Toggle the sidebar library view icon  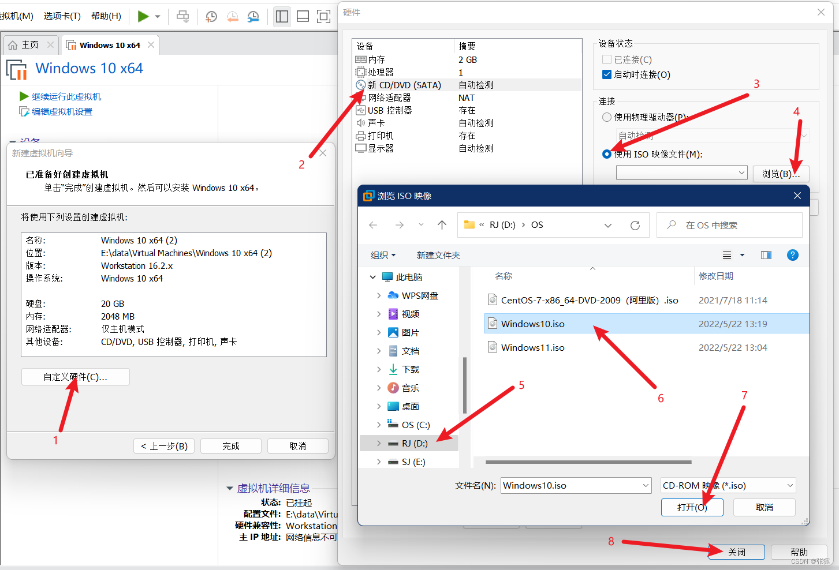tap(282, 16)
